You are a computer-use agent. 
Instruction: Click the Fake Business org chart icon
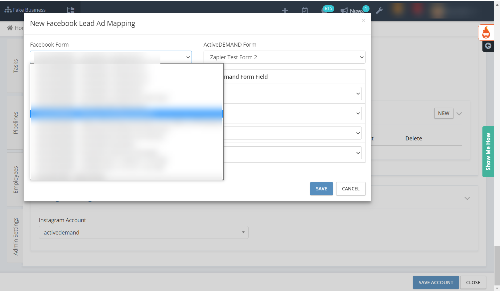pos(8,10)
